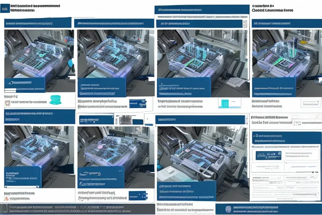322x215 pixels.
Task: Click the small icon beside the lower-right panel title
Action: (297, 123)
